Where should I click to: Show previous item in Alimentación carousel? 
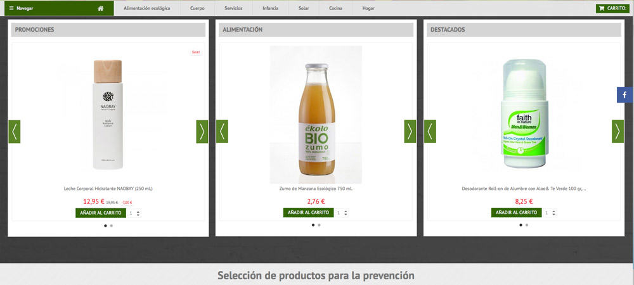point(222,131)
